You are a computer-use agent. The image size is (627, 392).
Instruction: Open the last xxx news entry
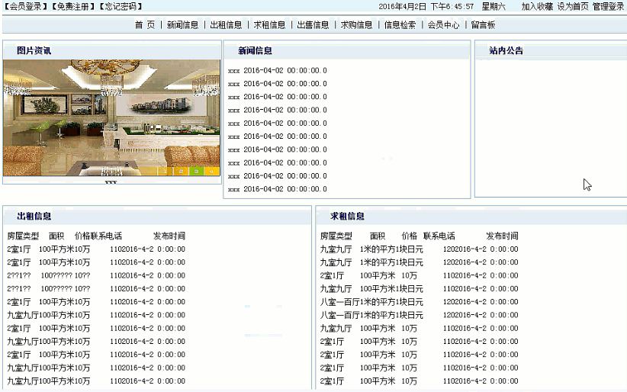coord(278,190)
